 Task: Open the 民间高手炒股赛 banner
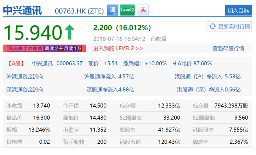pos(44,48)
